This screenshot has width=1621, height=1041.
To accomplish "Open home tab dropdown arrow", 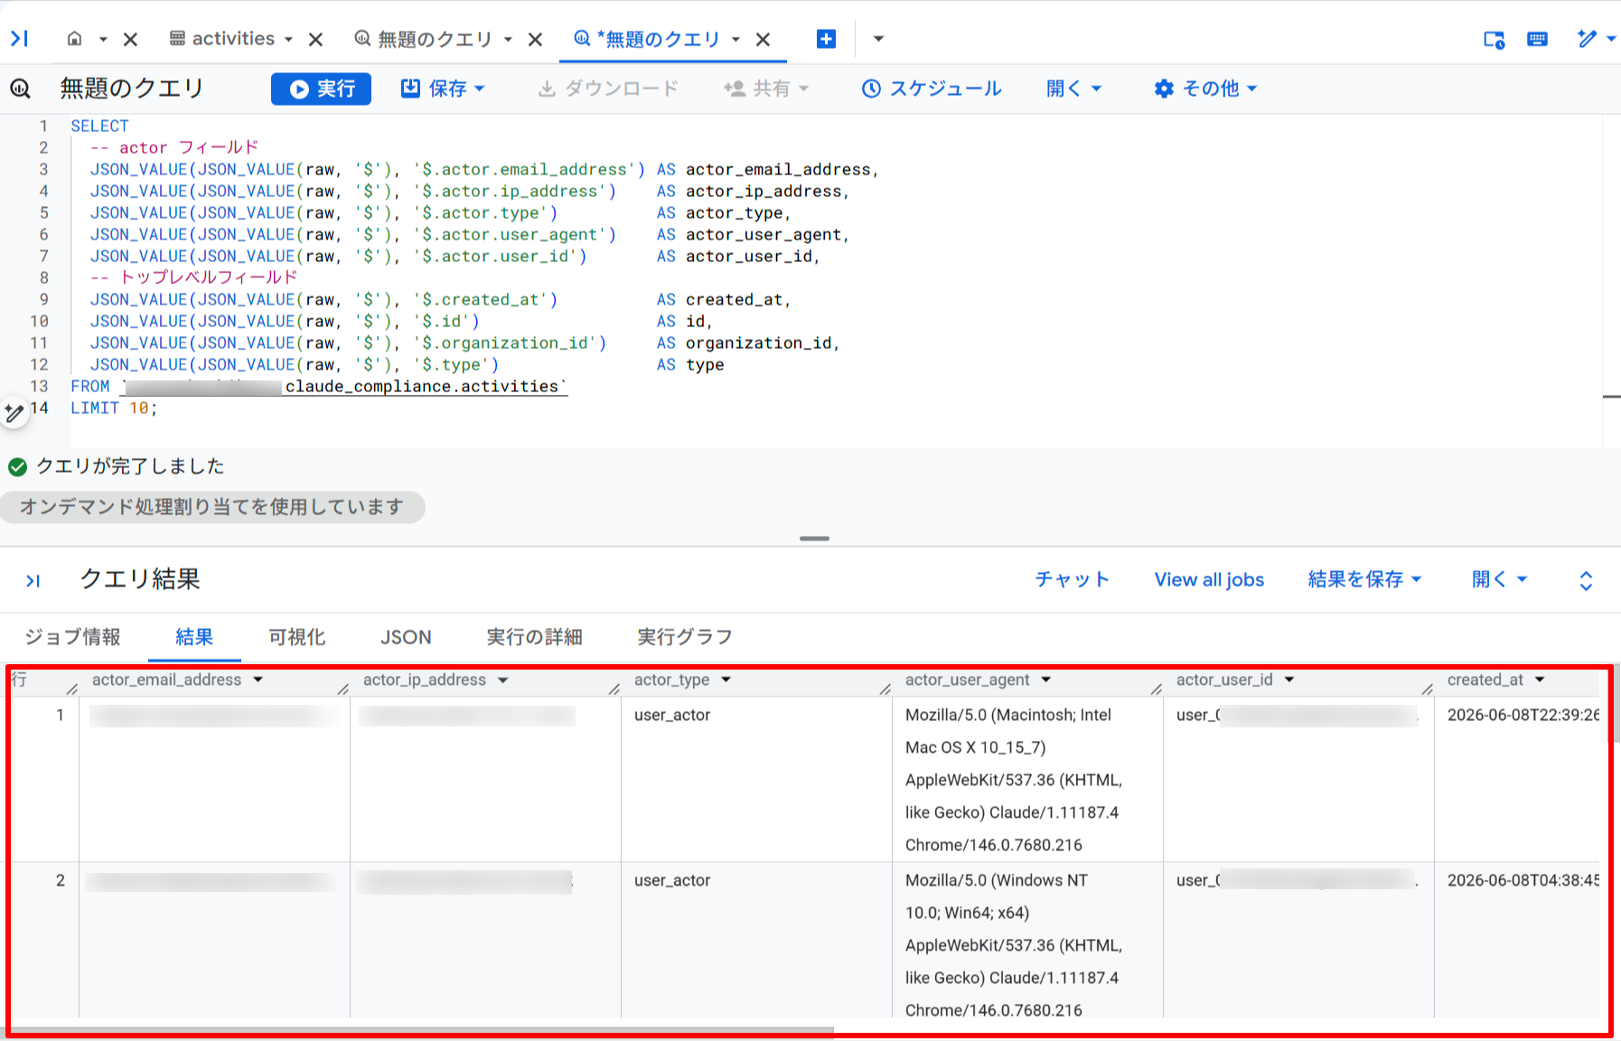I will coord(103,39).
